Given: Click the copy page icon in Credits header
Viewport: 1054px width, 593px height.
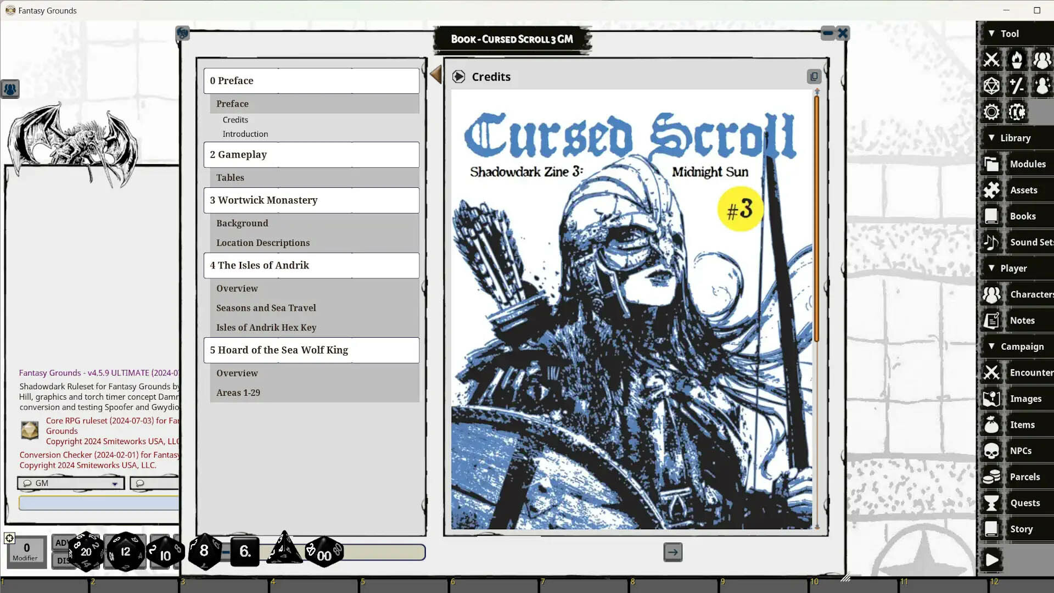Looking at the screenshot, I should point(814,77).
